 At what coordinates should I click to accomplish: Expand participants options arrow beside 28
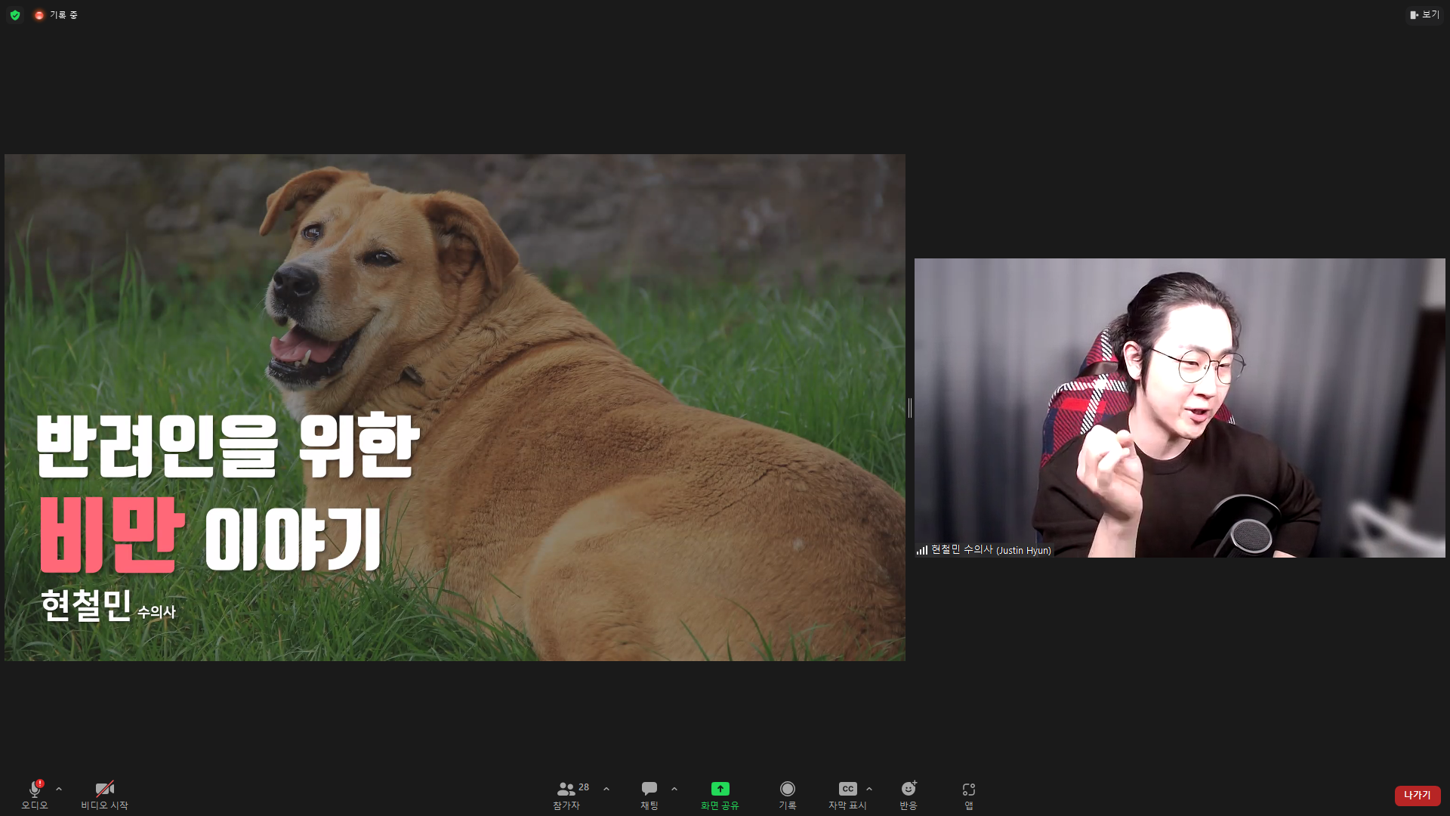point(606,789)
